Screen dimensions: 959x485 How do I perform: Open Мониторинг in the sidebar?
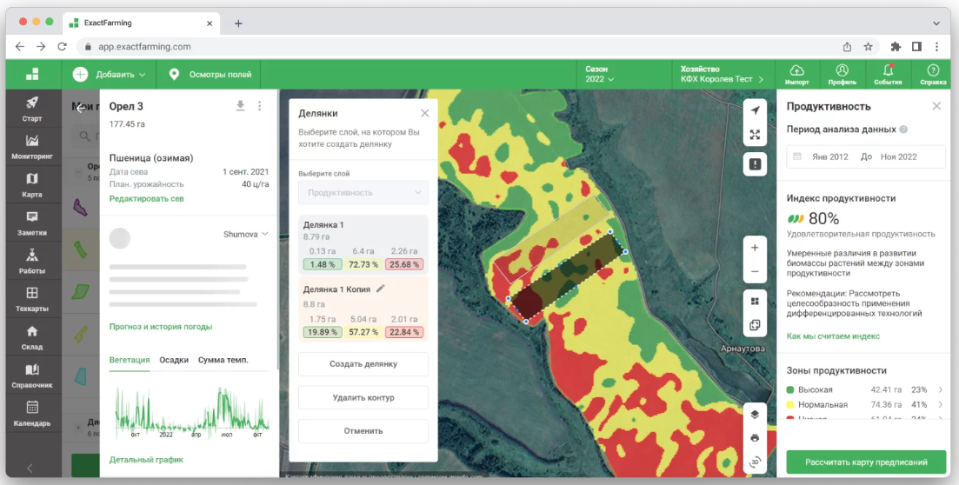coord(32,146)
